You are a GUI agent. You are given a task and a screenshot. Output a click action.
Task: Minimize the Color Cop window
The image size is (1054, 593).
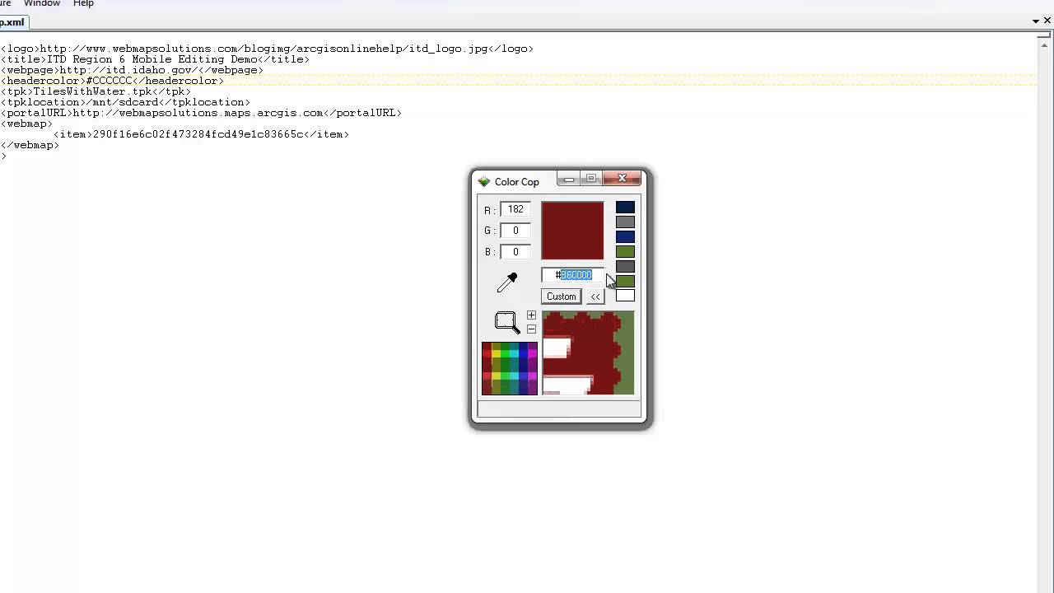[x=568, y=179]
